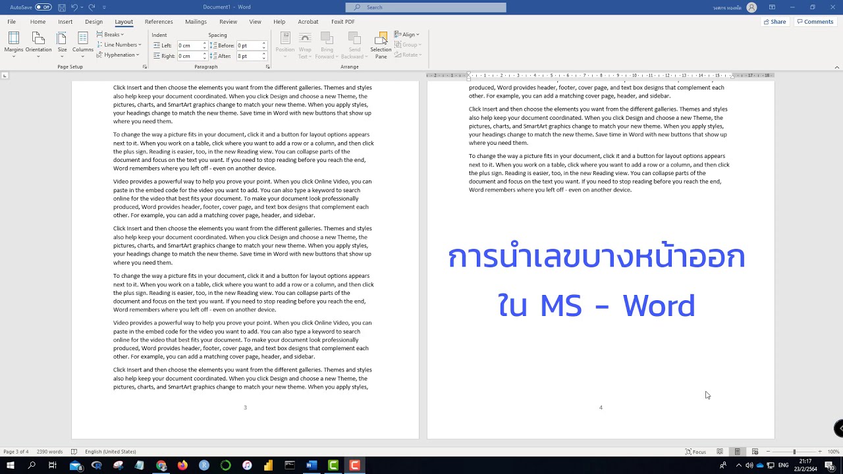Switch to the Design tab
The height and width of the screenshot is (474, 843).
[94, 22]
